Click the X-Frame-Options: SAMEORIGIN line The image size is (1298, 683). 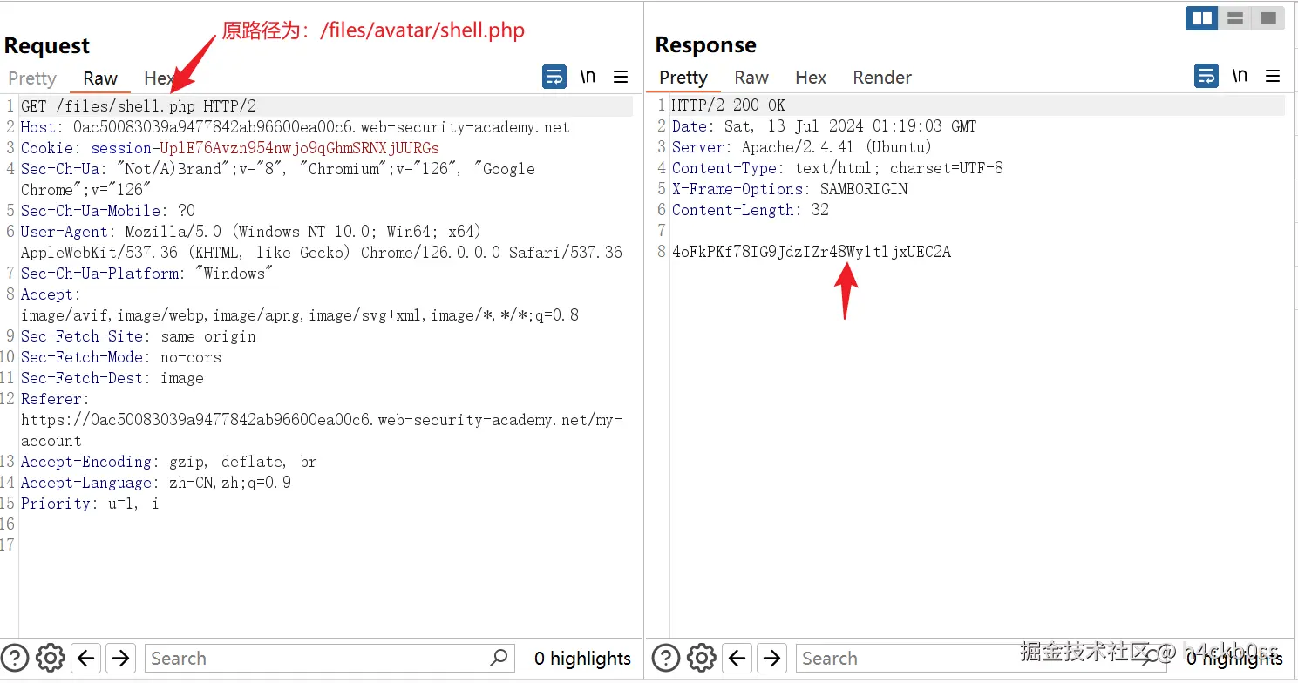(790, 189)
